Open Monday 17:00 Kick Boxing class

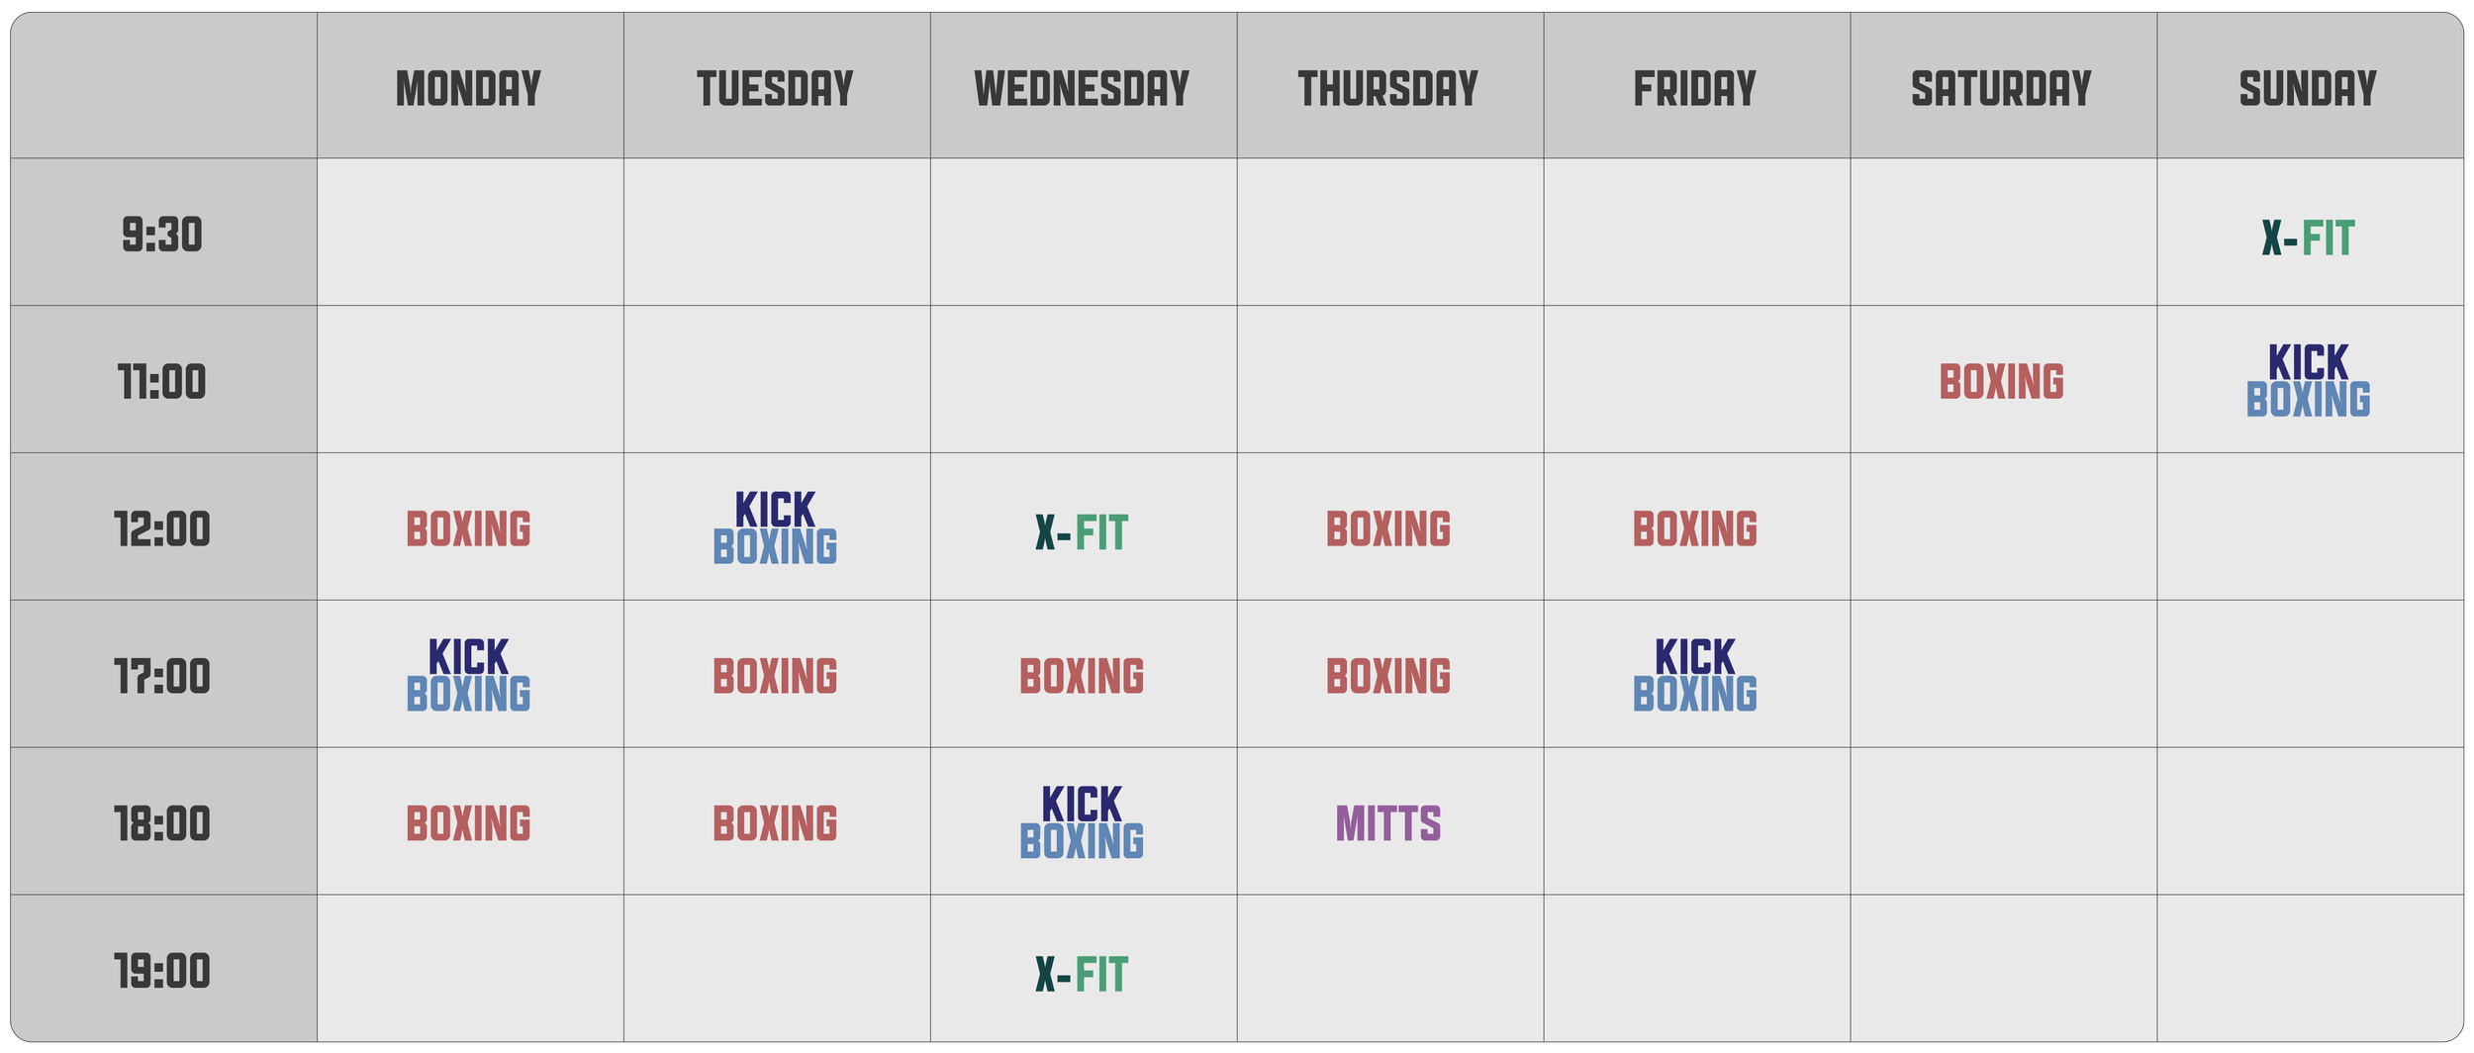(469, 676)
